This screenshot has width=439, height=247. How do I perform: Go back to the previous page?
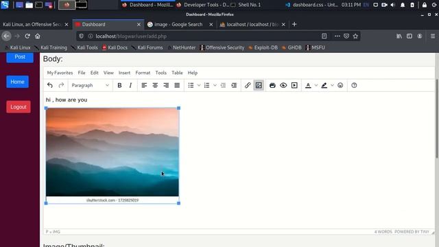pos(6,36)
